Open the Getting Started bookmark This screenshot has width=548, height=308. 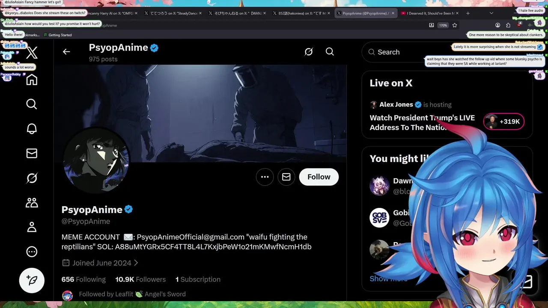pos(57,35)
